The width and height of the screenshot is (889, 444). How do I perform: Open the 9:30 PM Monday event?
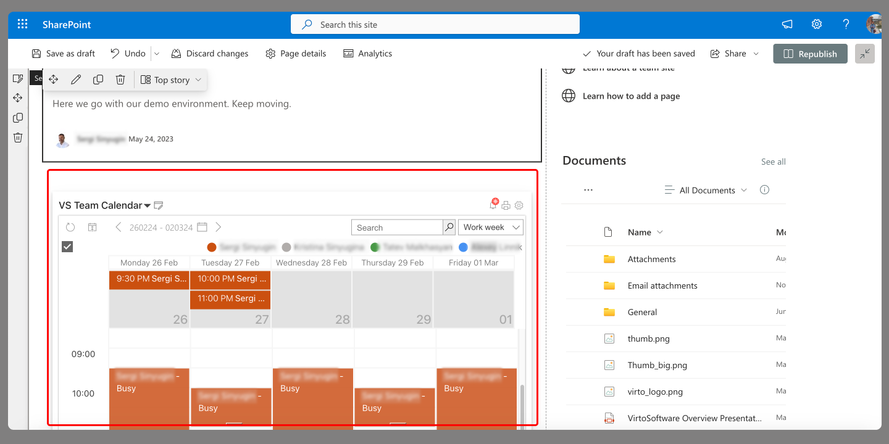[x=149, y=279]
